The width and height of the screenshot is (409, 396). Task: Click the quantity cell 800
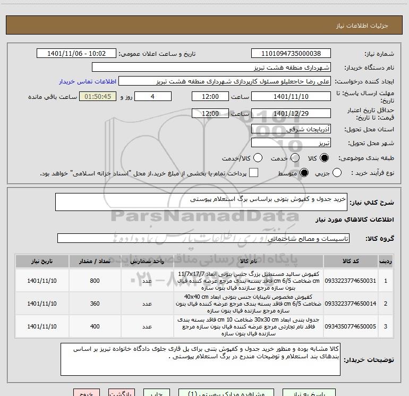[x=95, y=281]
